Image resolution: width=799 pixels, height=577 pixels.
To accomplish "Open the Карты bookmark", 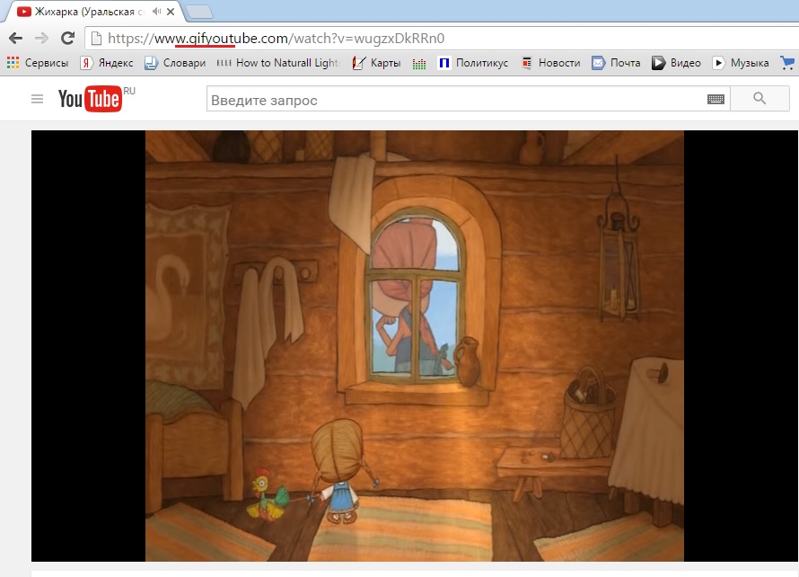I will [x=376, y=63].
